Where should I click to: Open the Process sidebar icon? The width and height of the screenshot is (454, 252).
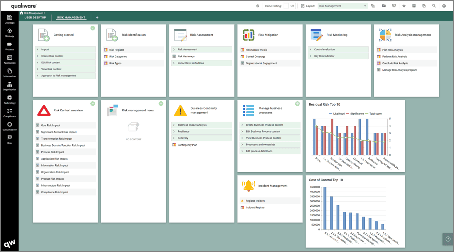[x=9, y=46]
